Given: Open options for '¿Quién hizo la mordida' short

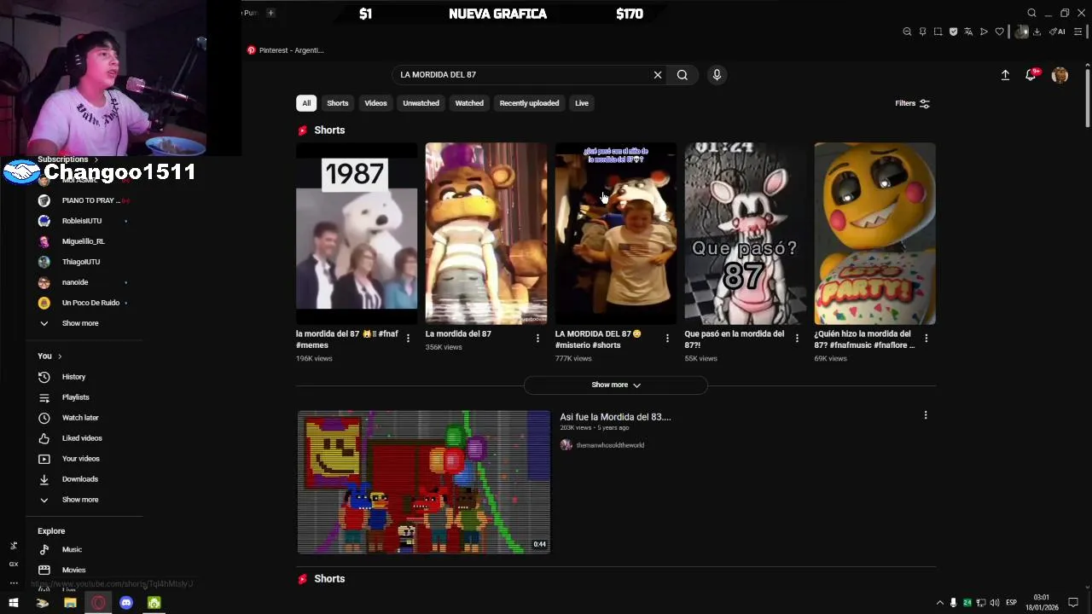Looking at the screenshot, I should pos(926,339).
